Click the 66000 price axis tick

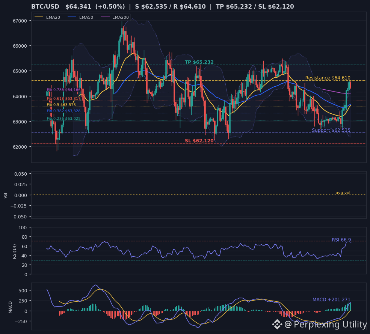click(20, 46)
